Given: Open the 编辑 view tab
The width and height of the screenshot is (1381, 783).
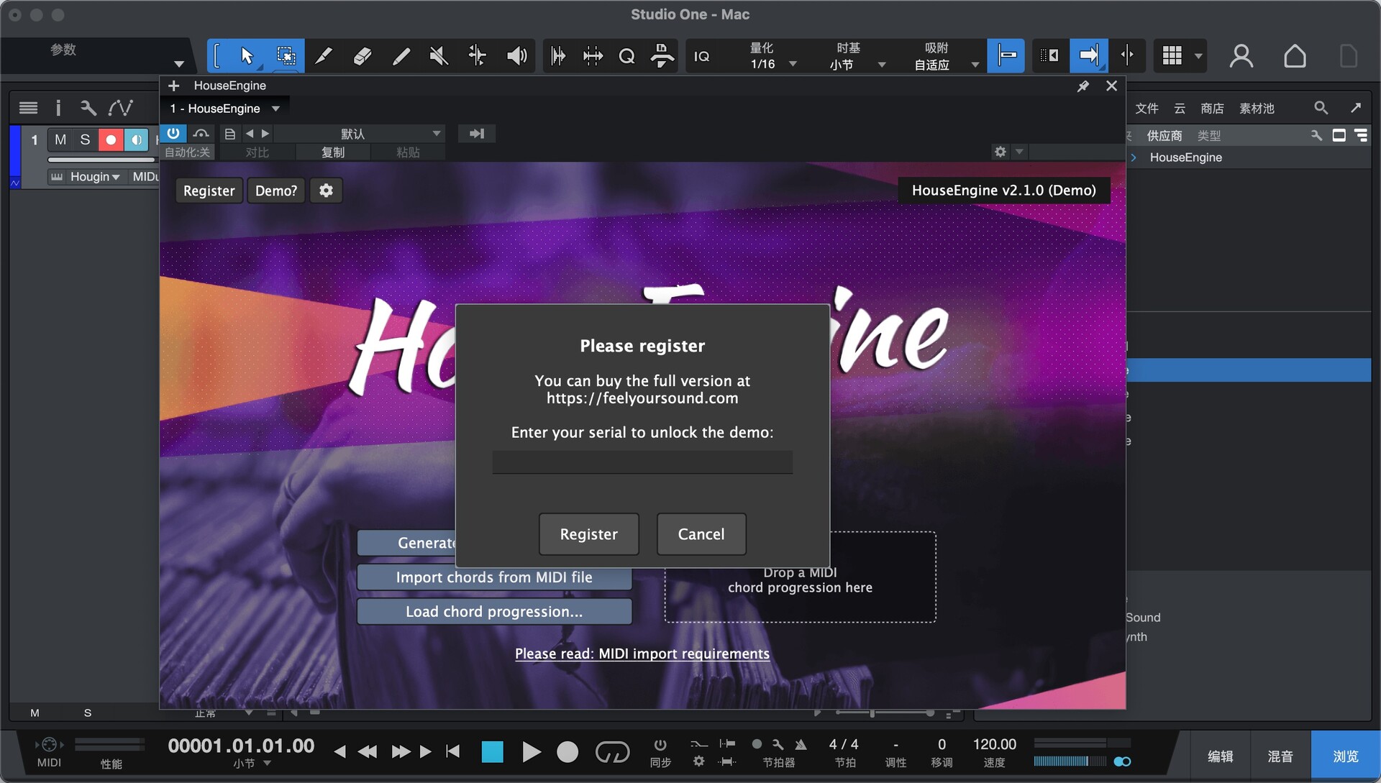Looking at the screenshot, I should point(1220,756).
